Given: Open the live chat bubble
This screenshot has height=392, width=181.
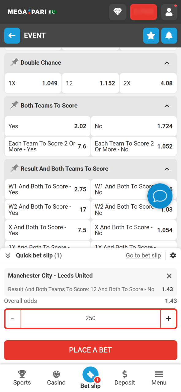Looking at the screenshot, I should [160, 196].
